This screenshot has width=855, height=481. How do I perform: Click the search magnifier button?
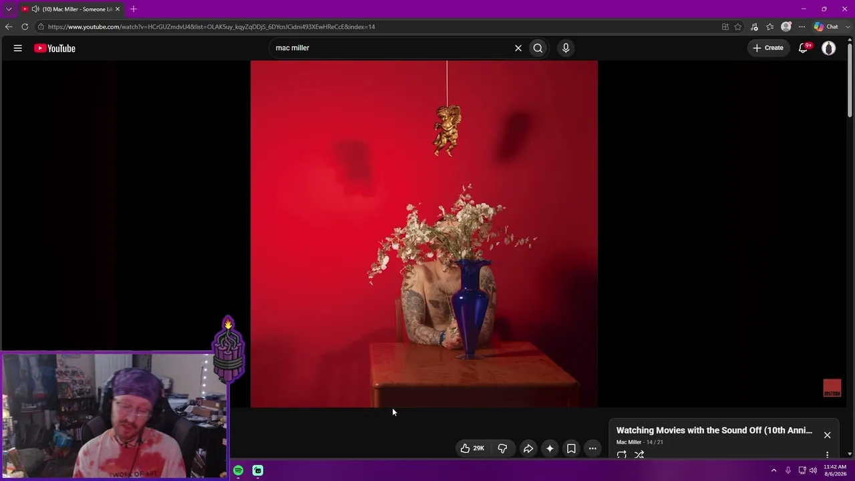pos(538,48)
